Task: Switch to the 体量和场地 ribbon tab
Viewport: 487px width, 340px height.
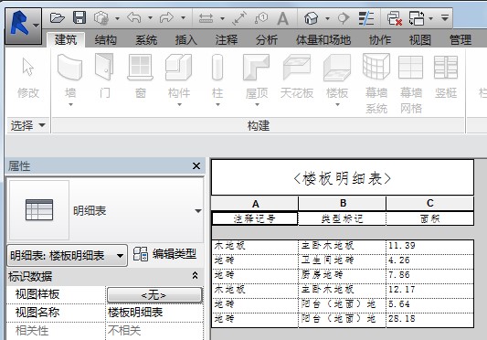Action: click(323, 40)
